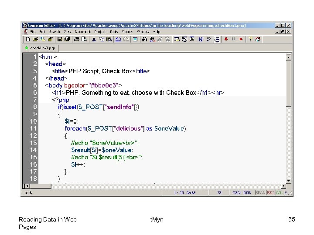Click line number 10 in the gutter
This screenshot has height=235, width=314.
[33, 121]
